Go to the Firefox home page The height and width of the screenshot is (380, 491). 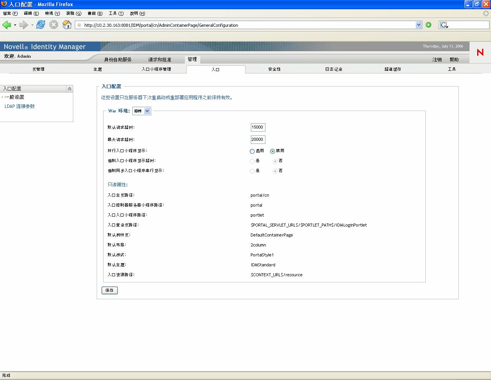[x=67, y=25]
